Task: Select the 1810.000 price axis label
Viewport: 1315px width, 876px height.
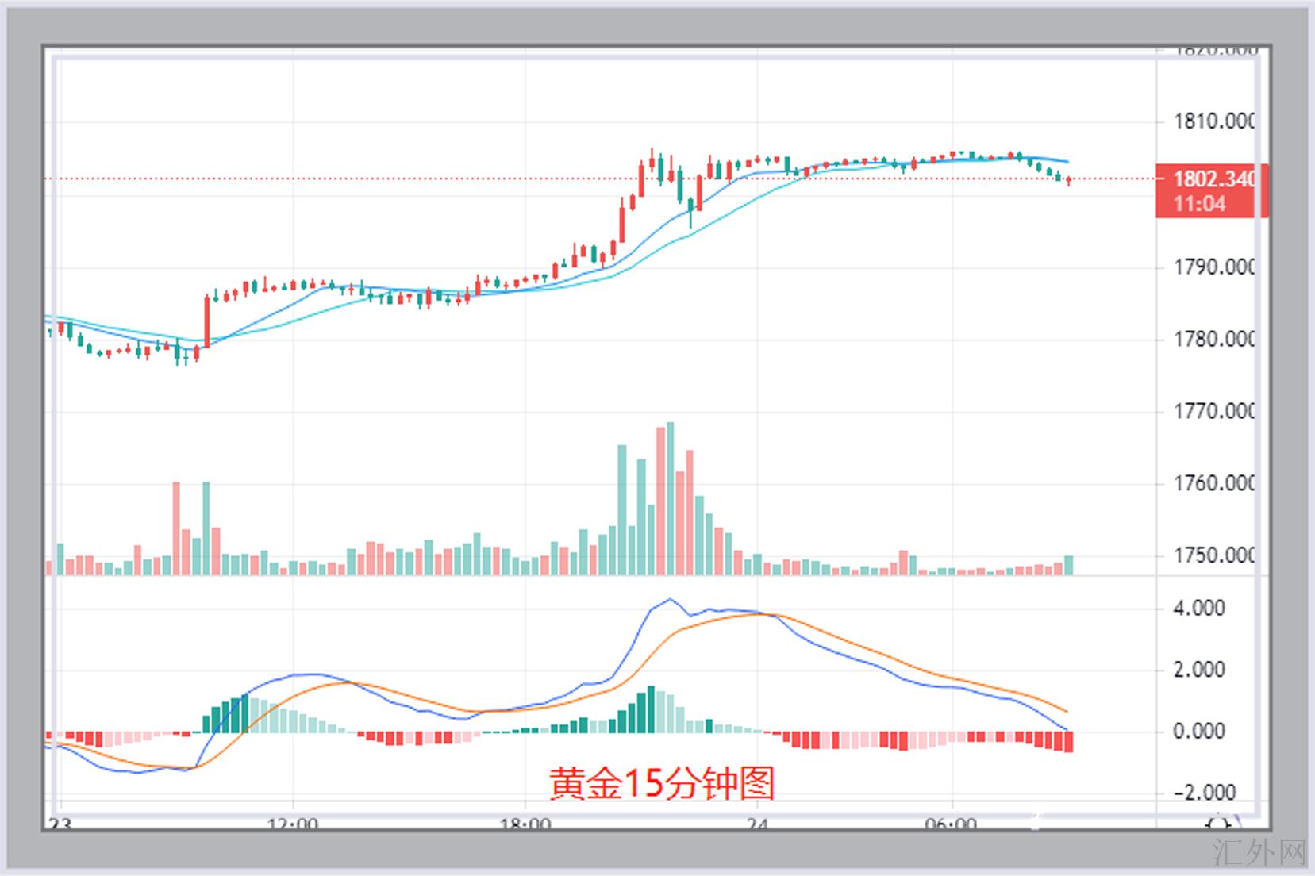Action: [1213, 121]
